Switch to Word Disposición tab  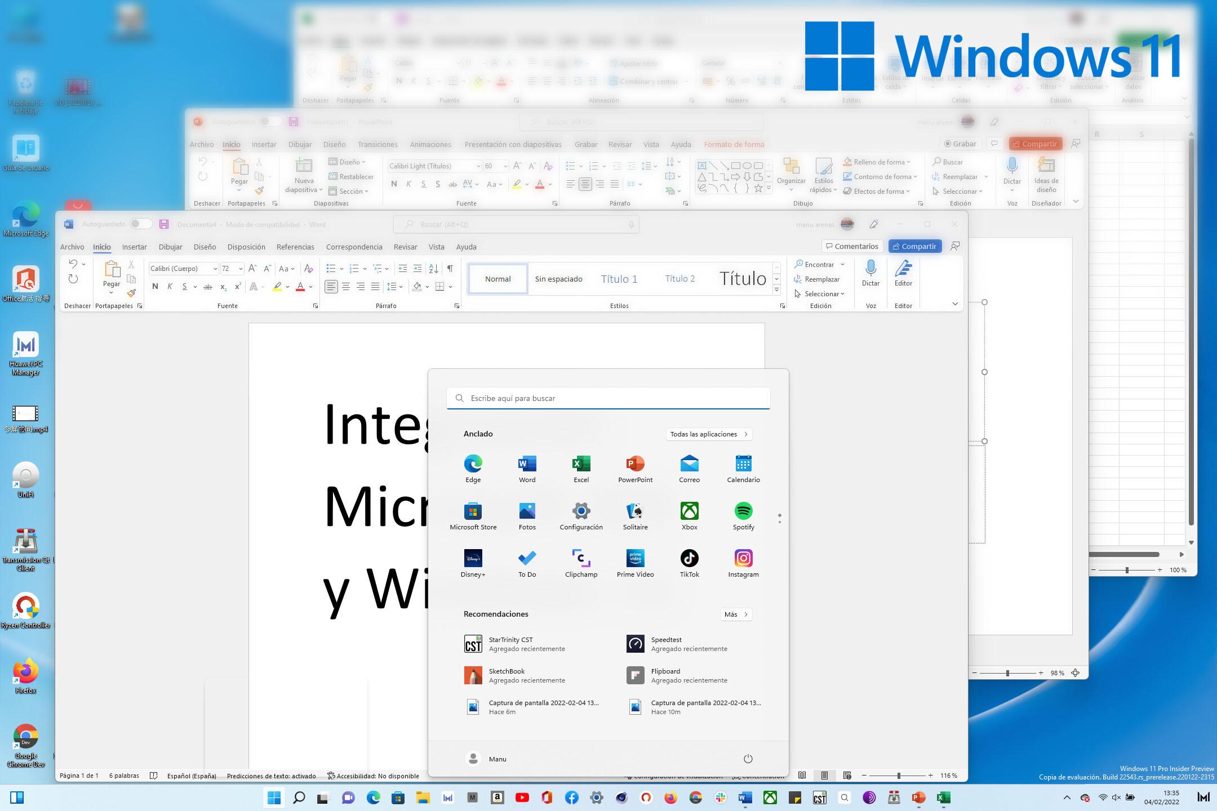(x=246, y=247)
